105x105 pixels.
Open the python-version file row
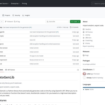click(40, 48)
